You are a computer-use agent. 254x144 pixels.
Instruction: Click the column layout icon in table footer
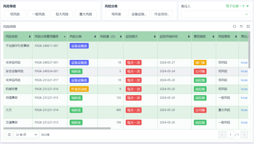[x=9, y=135]
